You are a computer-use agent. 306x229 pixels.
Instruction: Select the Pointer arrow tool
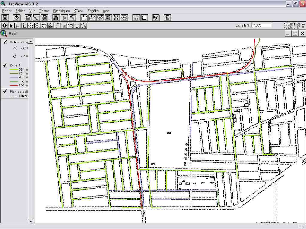click(12, 25)
